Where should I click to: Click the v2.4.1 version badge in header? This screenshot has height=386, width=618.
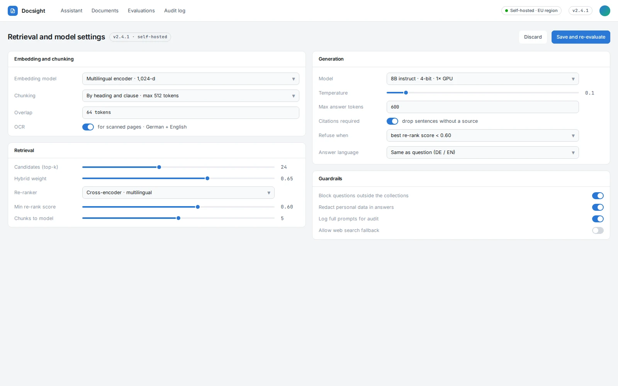pyautogui.click(x=580, y=11)
